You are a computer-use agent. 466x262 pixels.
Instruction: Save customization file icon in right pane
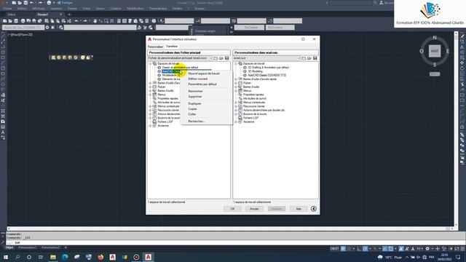(315, 58)
